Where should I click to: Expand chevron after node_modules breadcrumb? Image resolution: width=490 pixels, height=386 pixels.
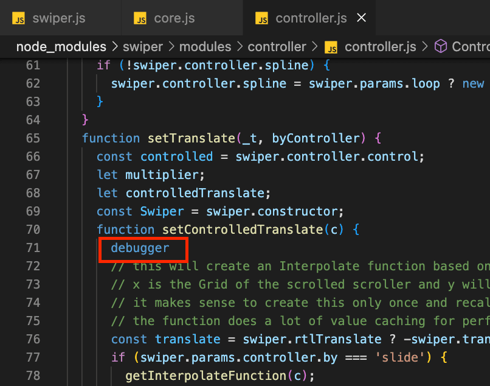tap(115, 47)
